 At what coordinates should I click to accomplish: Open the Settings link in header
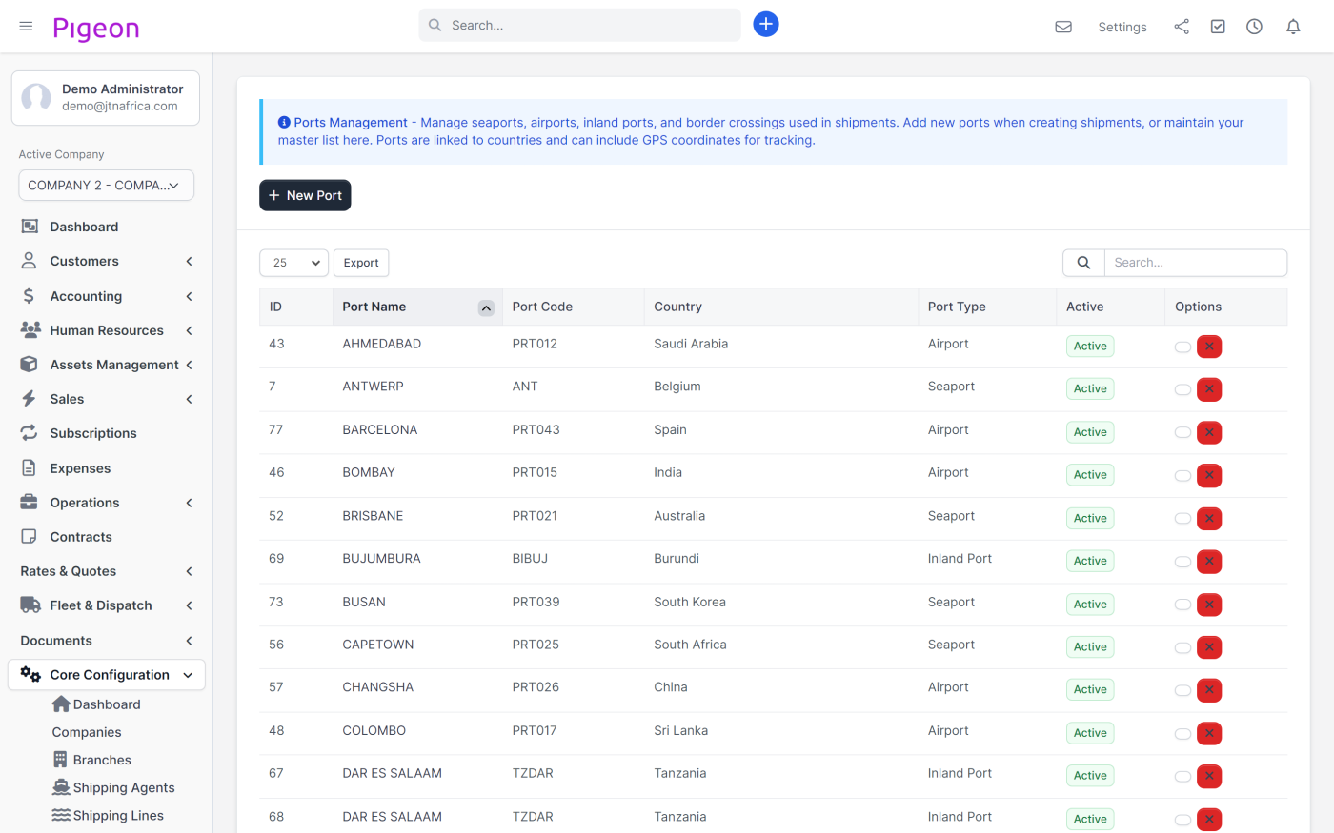tap(1122, 27)
